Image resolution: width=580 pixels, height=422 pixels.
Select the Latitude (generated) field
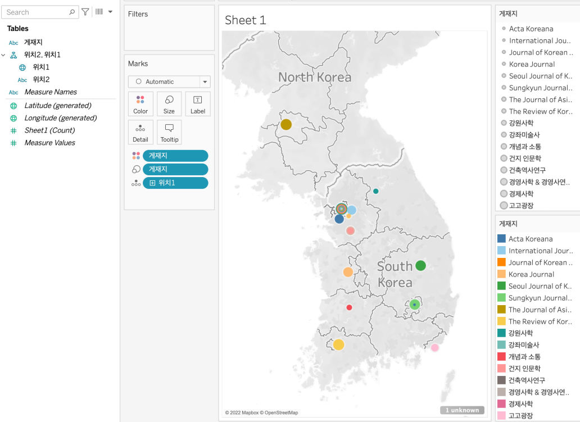[57, 106]
